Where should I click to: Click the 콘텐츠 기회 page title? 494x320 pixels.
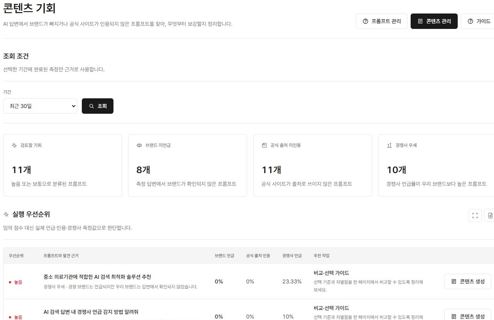point(29,8)
